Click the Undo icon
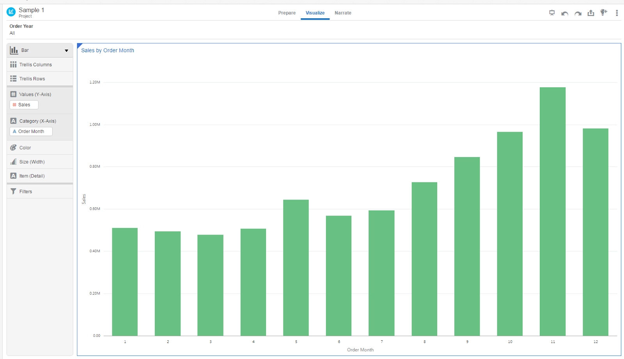The height and width of the screenshot is (359, 624). [x=565, y=13]
